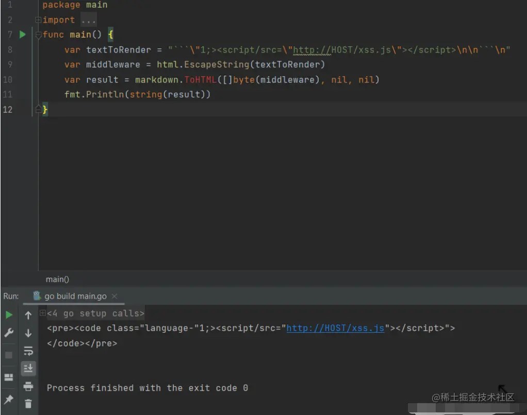527x415 pixels.
Task: Collapse the func main body fold marker
Action: click(x=38, y=34)
